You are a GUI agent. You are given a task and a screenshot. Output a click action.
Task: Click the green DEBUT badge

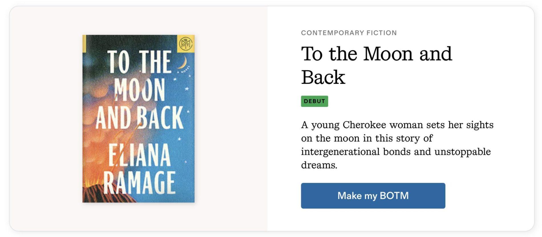pos(314,101)
